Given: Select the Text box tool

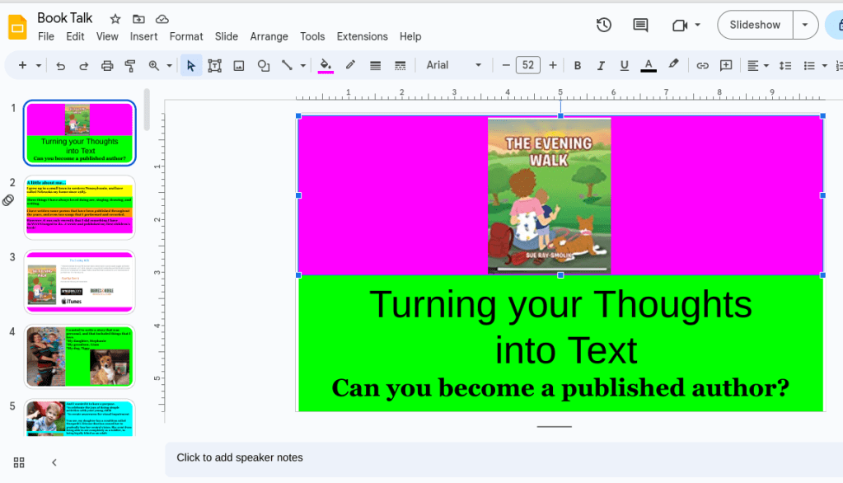Looking at the screenshot, I should 214,66.
